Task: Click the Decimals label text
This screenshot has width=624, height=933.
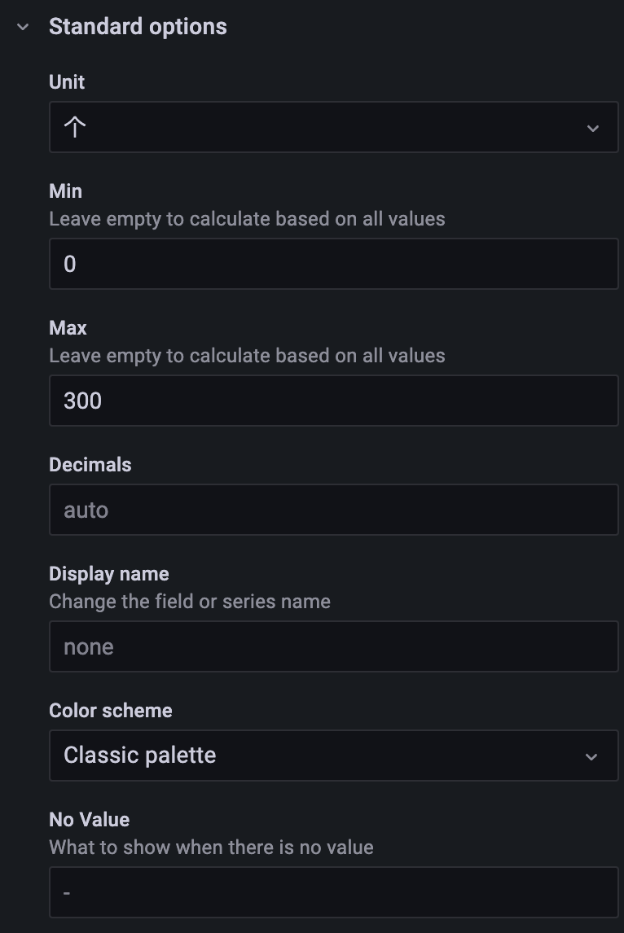Action: pos(90,465)
